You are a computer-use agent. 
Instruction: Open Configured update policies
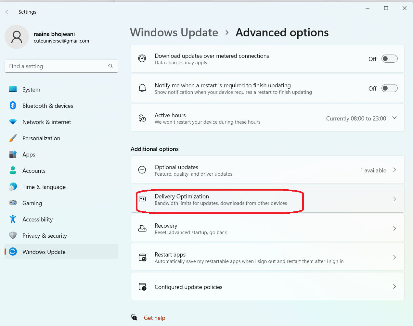[x=188, y=287]
